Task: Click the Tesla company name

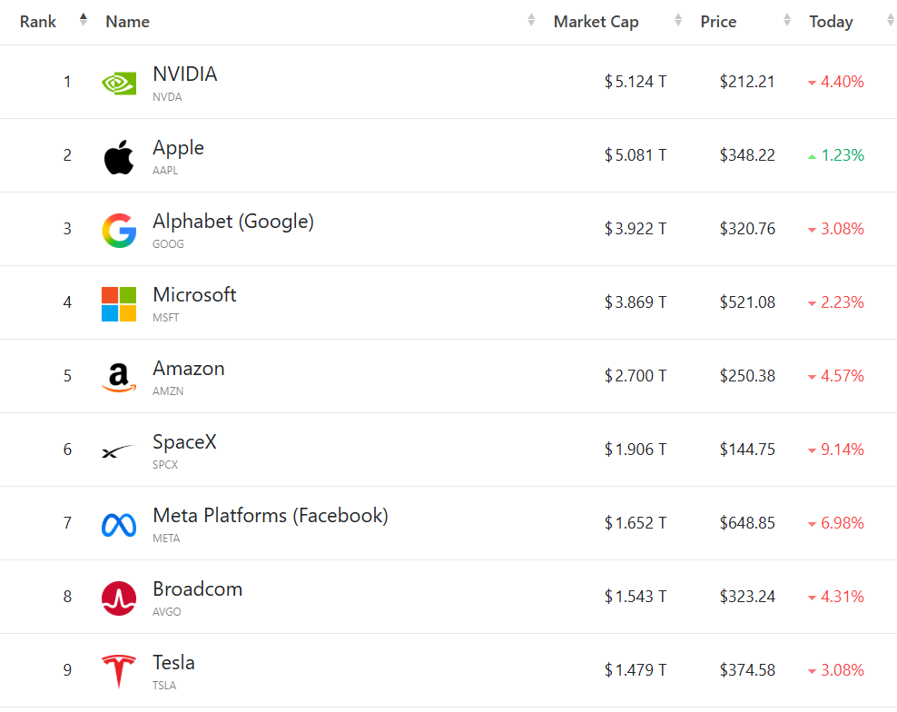Action: (x=174, y=663)
